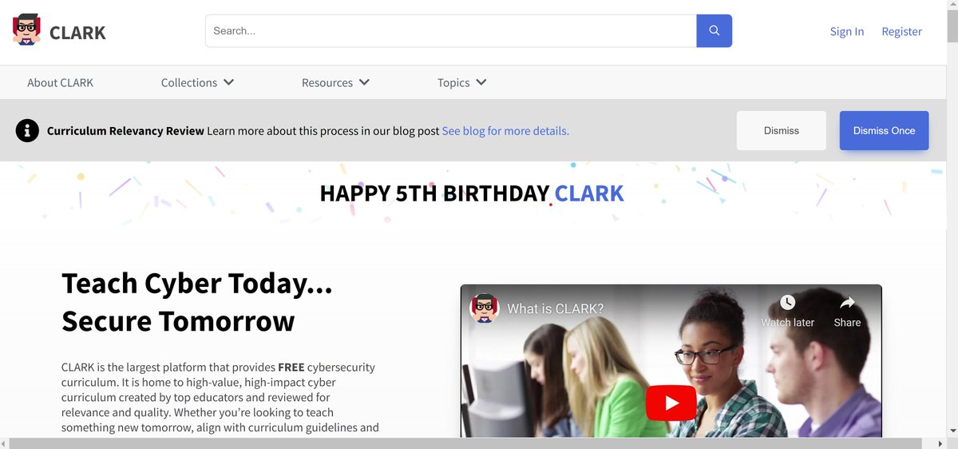Click the CLARK site title text
The width and height of the screenshot is (958, 449).
(x=77, y=33)
